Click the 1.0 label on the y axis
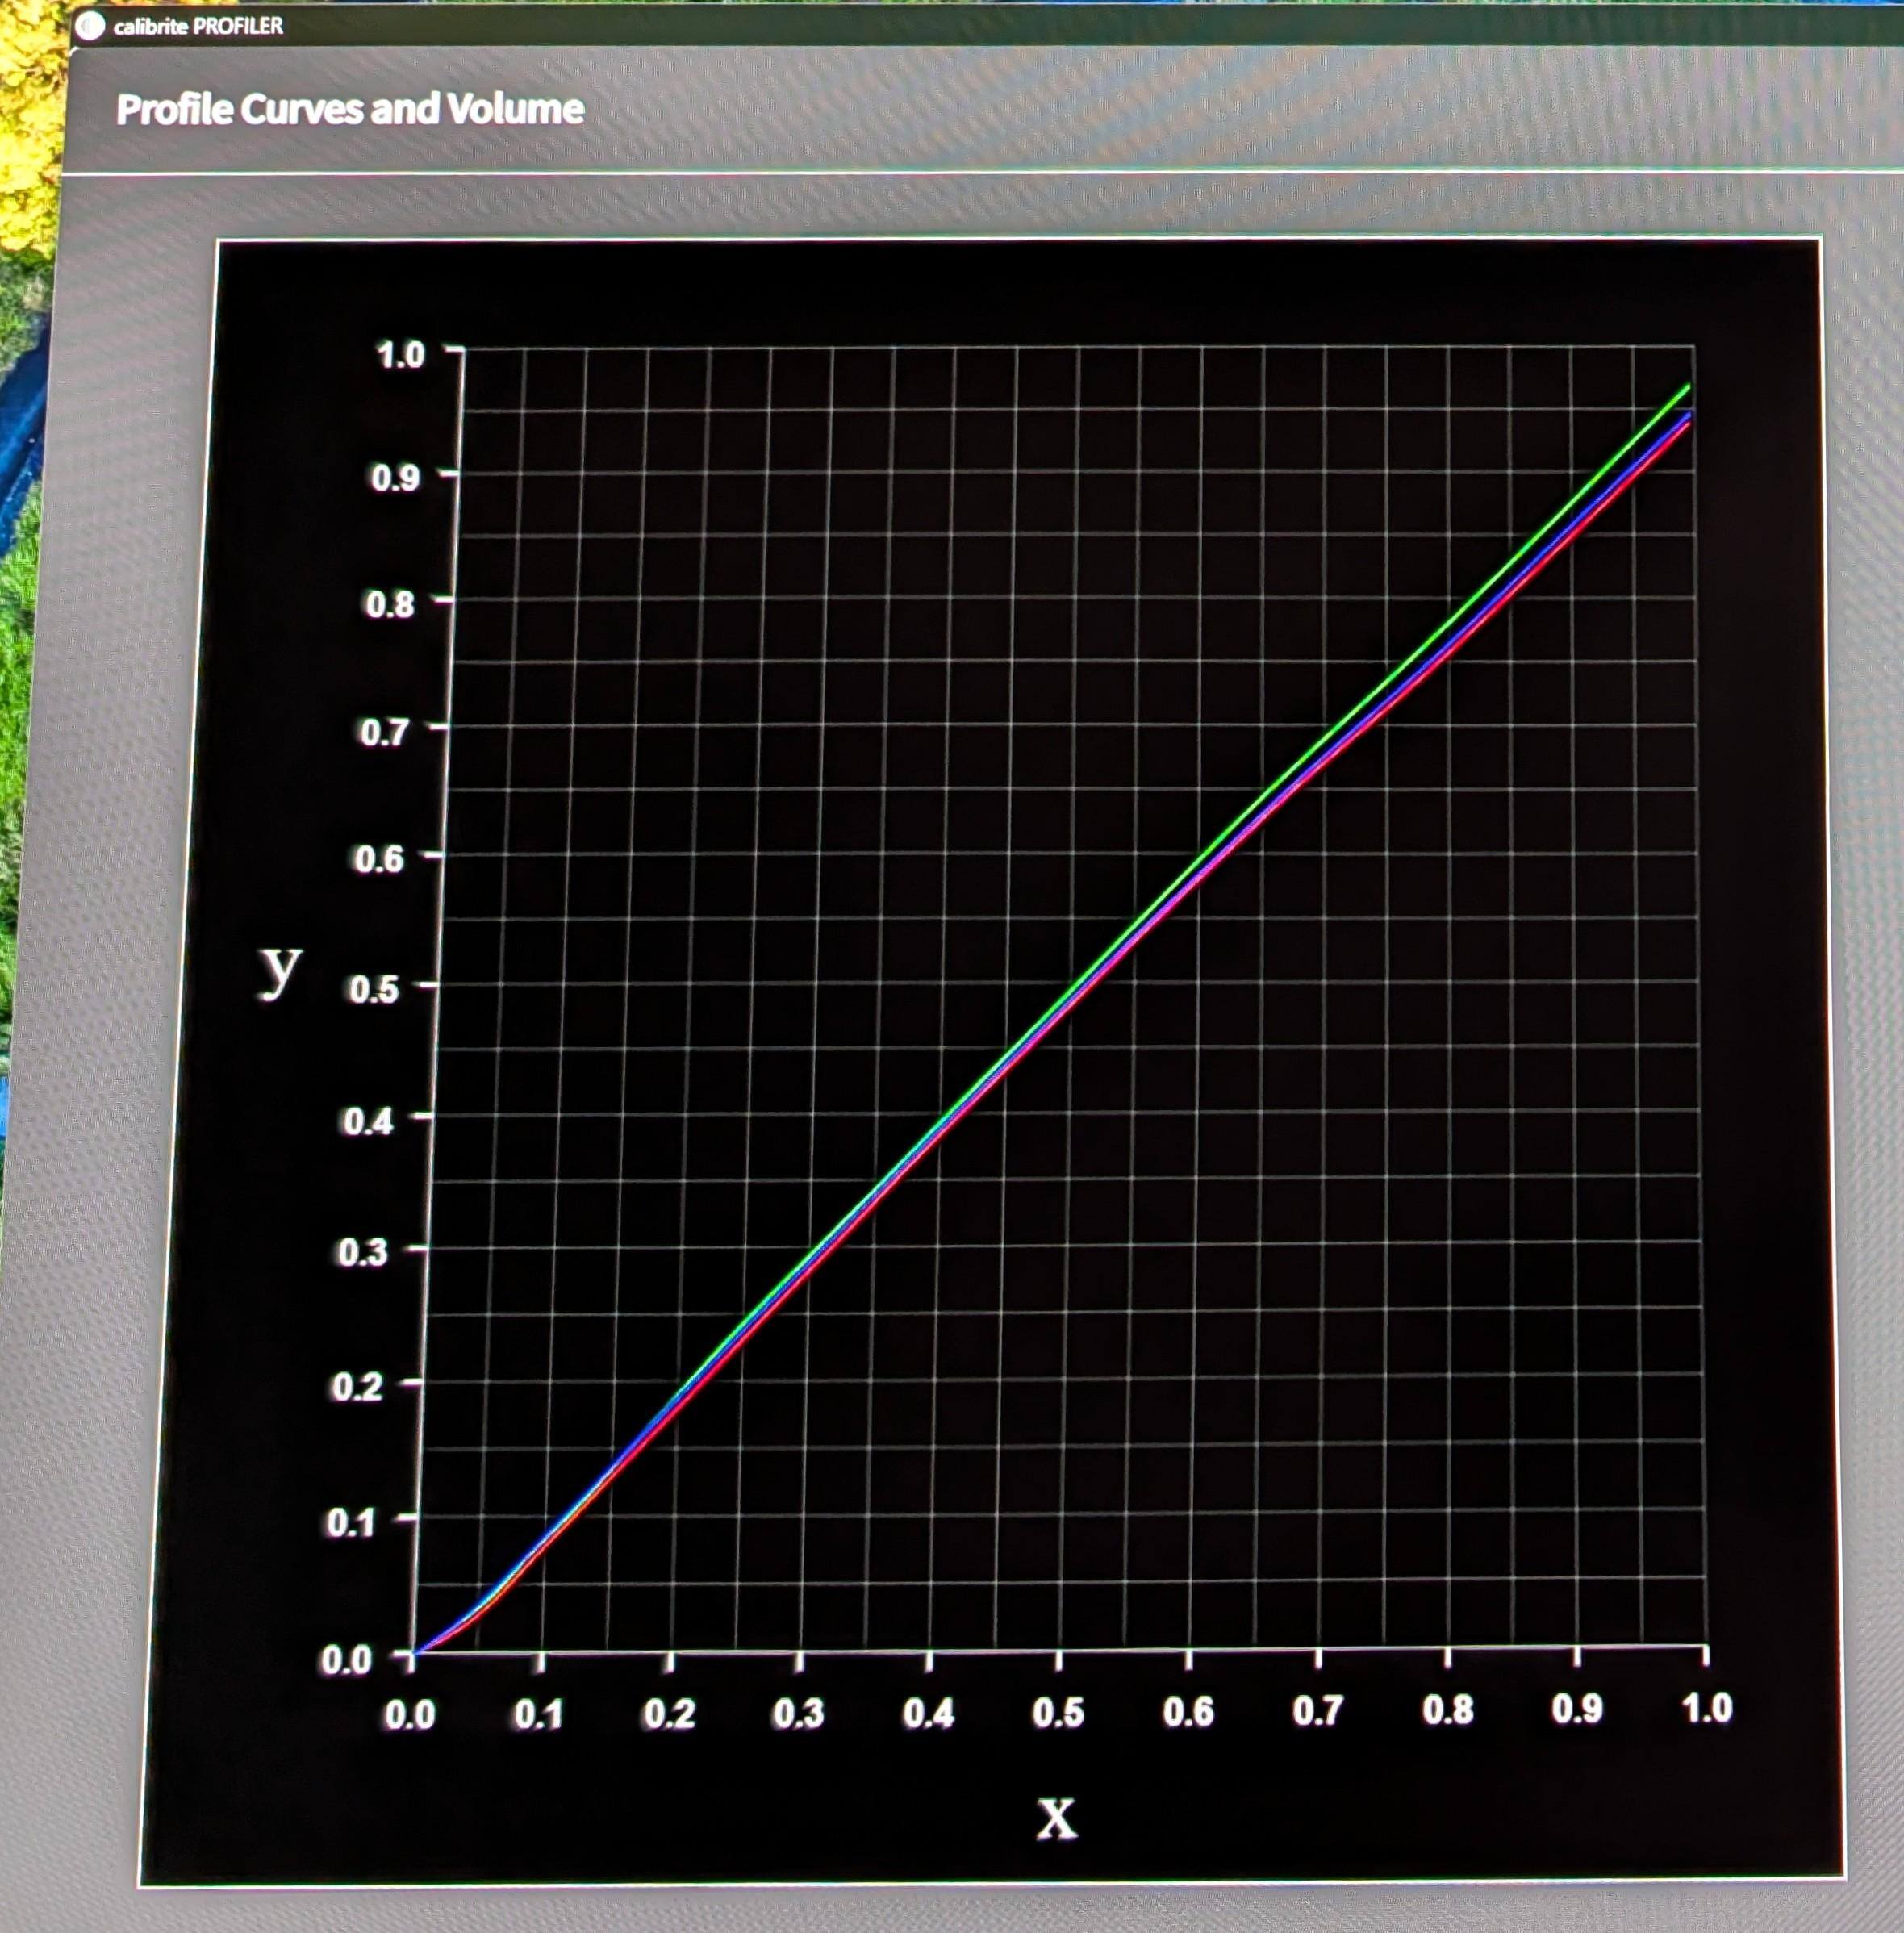This screenshot has height=1933, width=1904. [x=401, y=355]
